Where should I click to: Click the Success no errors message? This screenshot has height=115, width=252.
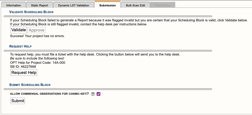[37, 36]
